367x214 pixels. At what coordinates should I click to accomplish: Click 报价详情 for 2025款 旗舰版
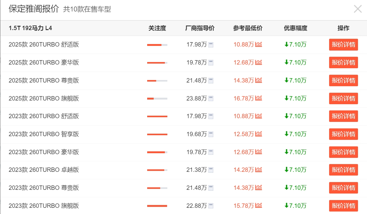click(343, 98)
